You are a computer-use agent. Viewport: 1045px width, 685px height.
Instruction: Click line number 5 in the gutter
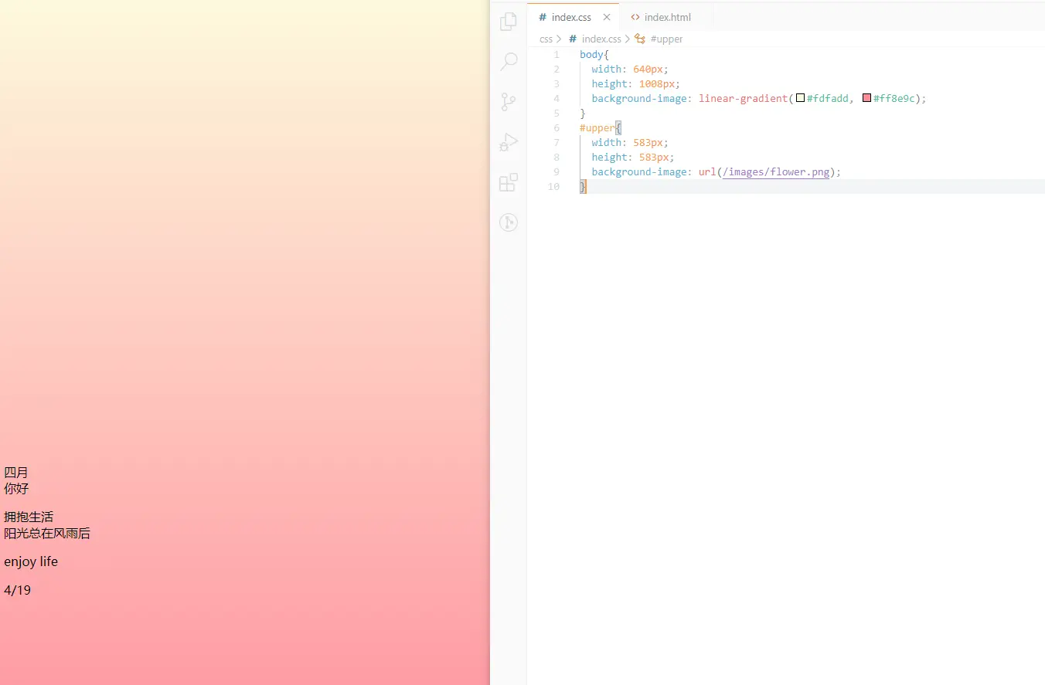click(557, 113)
